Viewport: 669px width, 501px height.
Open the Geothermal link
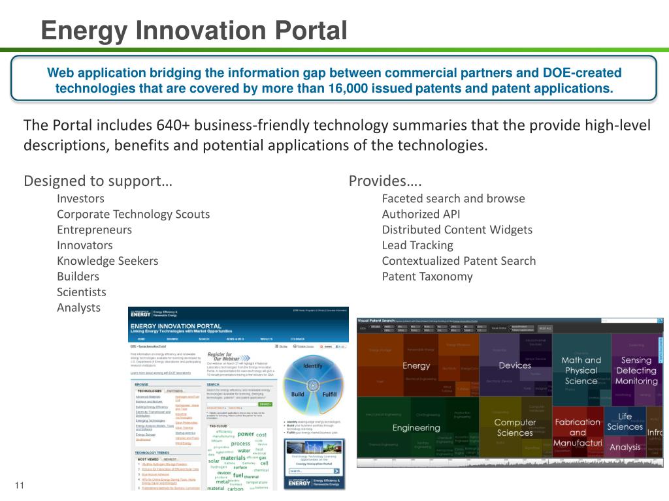[x=143, y=439]
